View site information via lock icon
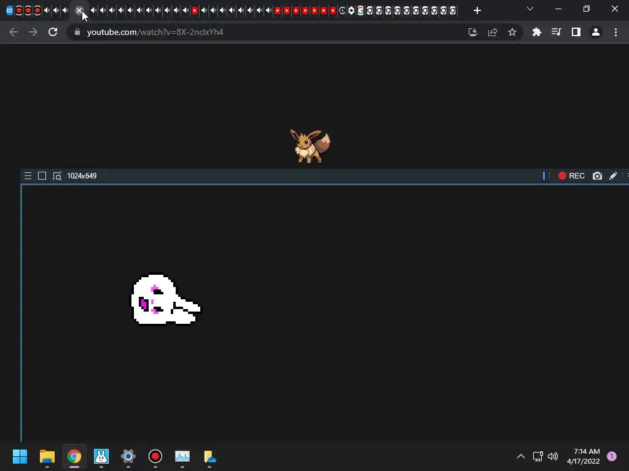This screenshot has height=471, width=629. [77, 32]
